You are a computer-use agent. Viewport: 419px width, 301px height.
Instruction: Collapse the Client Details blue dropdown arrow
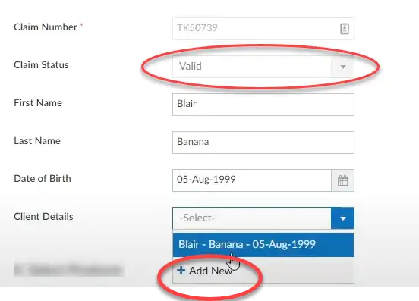343,218
